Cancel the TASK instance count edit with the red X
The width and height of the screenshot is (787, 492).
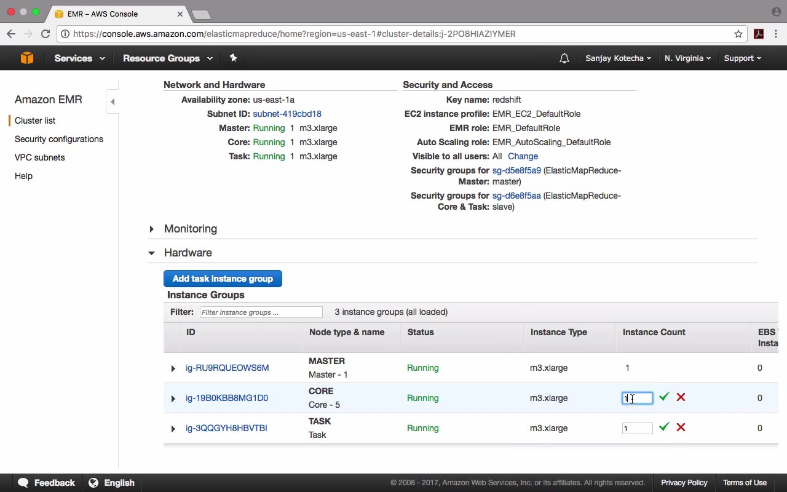(x=681, y=427)
